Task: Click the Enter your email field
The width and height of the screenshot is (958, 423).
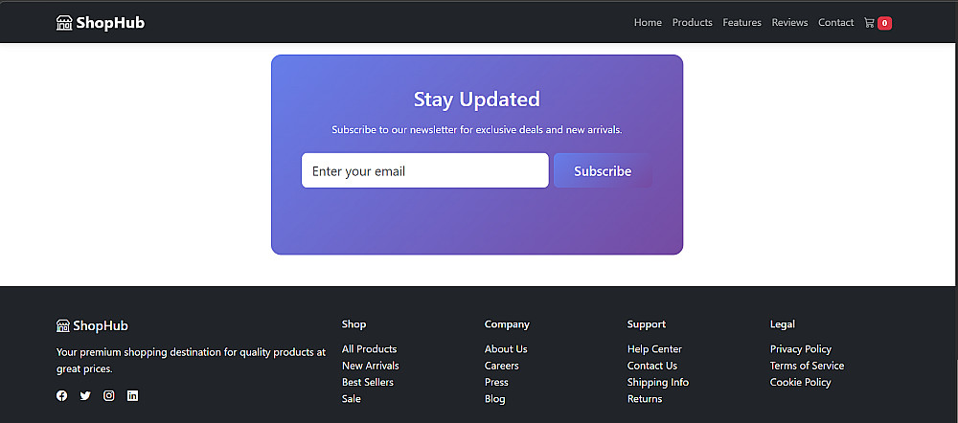Action: pyautogui.click(x=424, y=171)
